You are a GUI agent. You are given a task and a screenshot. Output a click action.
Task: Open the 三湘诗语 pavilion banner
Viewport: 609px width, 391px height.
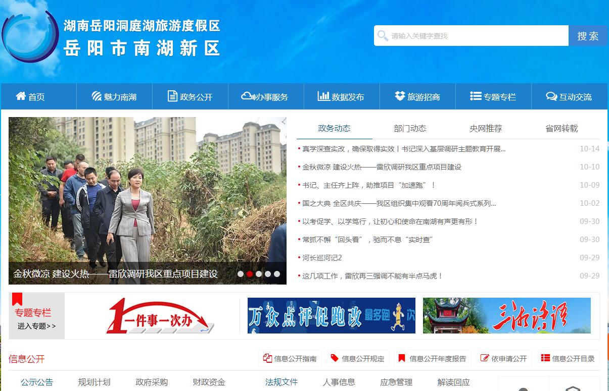[x=507, y=315]
